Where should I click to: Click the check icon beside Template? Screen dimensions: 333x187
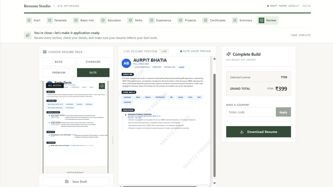point(50,20)
